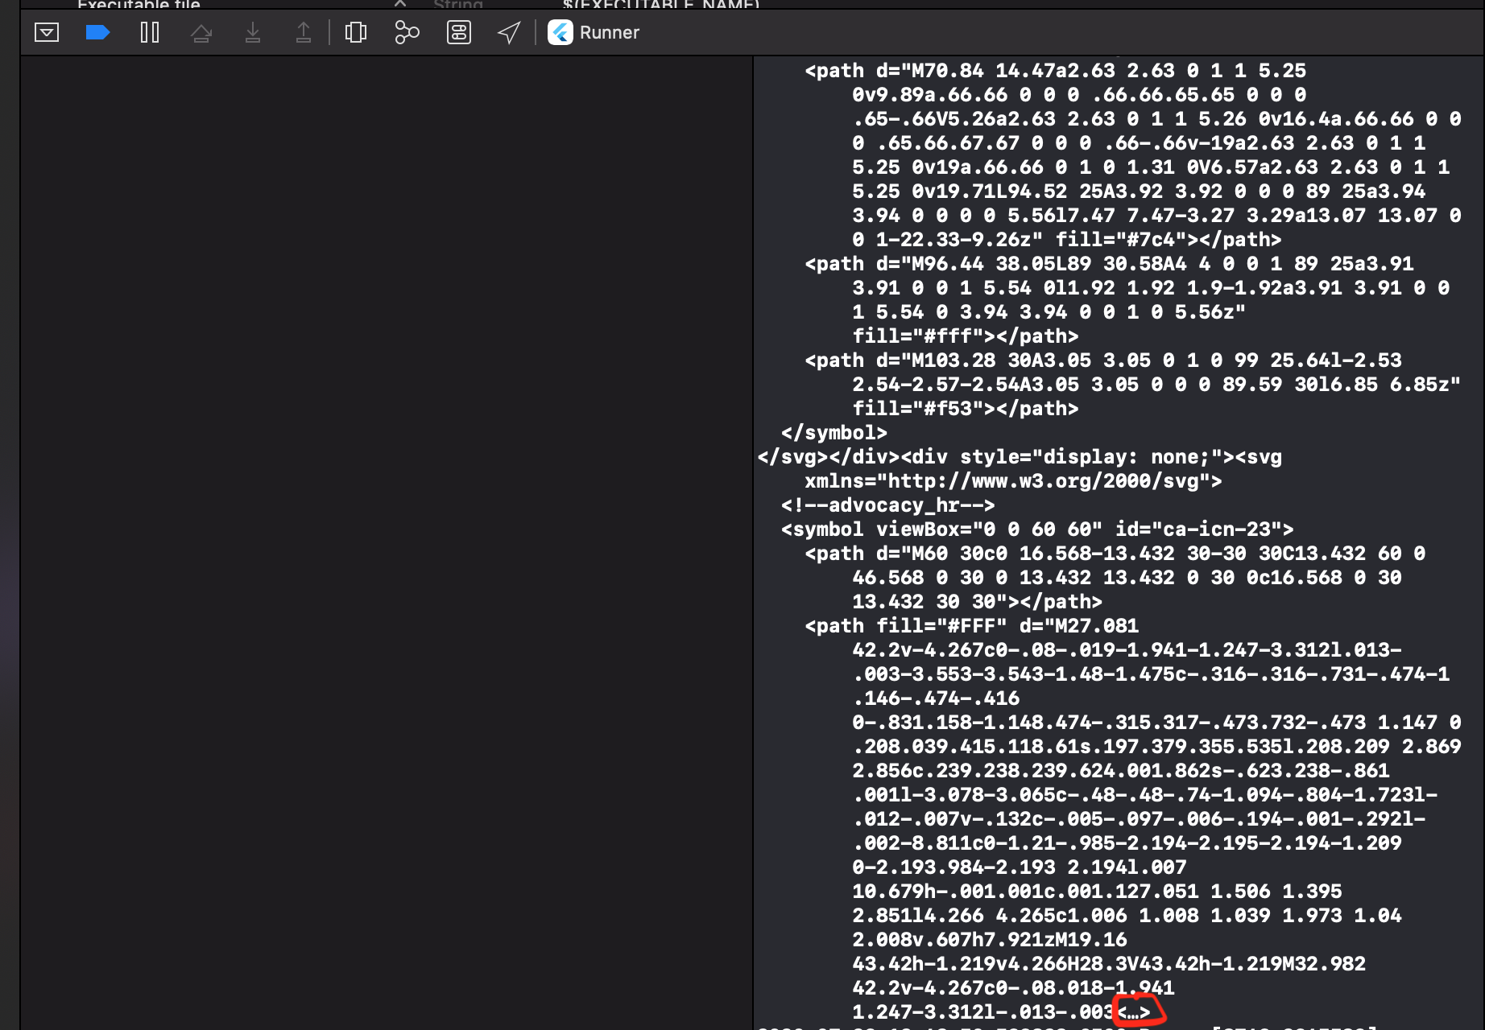
Task: Click the <!--advocacy_hr--> comment line
Action: tap(887, 505)
